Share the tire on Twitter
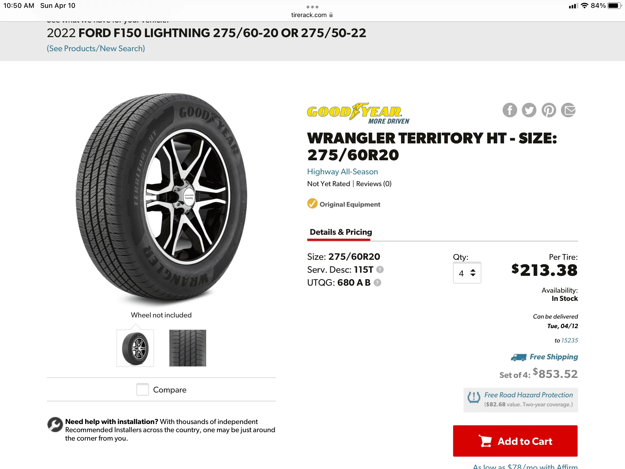The height and width of the screenshot is (469, 625). pyautogui.click(x=529, y=110)
